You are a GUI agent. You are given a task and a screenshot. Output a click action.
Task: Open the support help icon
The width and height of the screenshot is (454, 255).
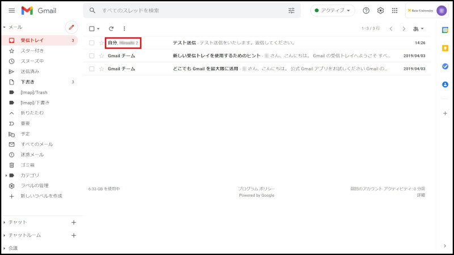(x=366, y=11)
